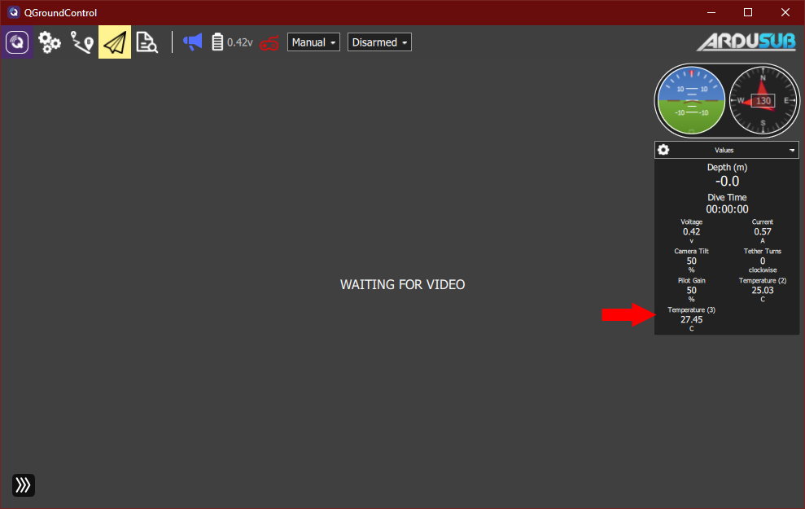Image resolution: width=805 pixels, height=509 pixels.
Task: Select the Fly view paper plane
Action: tap(115, 42)
